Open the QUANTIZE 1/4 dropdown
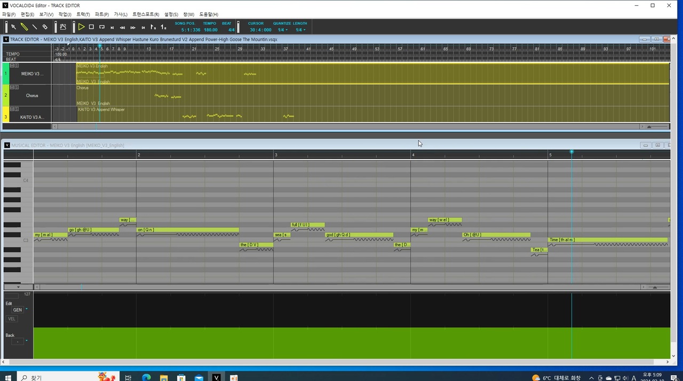The image size is (683, 381). pyautogui.click(x=283, y=30)
